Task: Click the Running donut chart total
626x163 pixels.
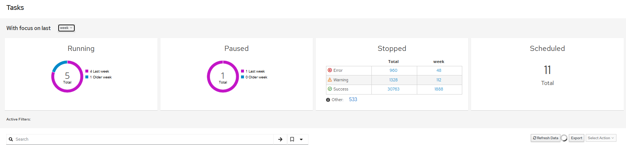Action: [67, 77]
